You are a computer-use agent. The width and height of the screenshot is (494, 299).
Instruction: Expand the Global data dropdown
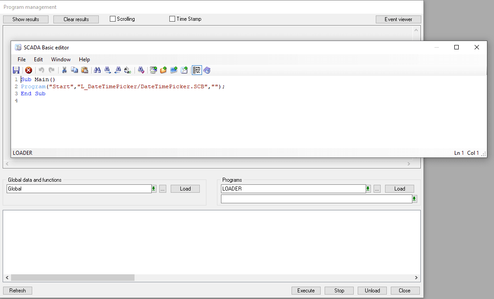[x=153, y=189]
